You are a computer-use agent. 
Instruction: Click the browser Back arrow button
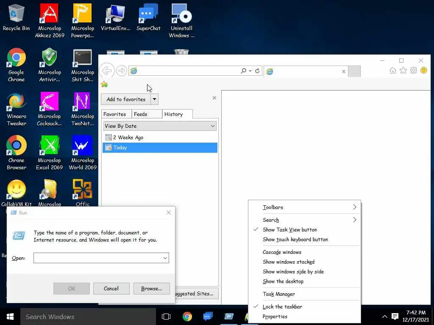107,71
